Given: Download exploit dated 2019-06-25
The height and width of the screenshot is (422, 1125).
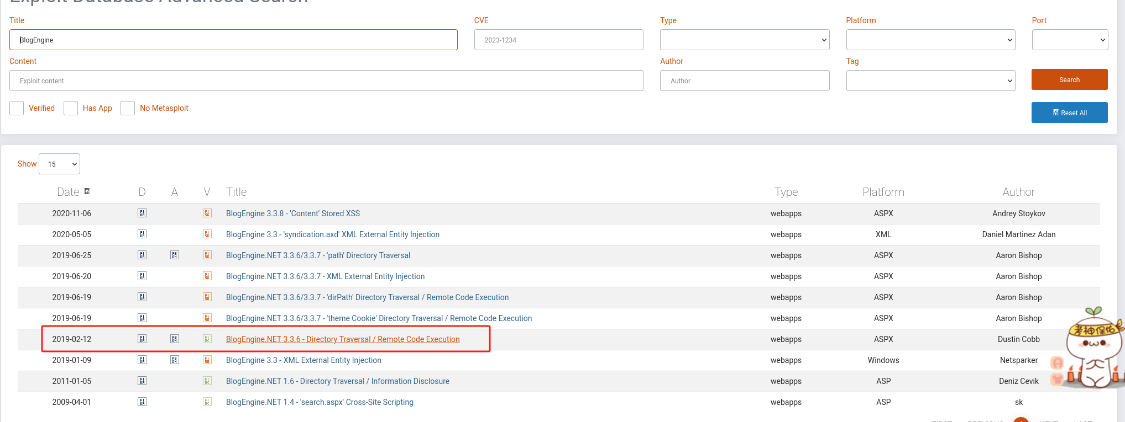Looking at the screenshot, I should point(142,255).
